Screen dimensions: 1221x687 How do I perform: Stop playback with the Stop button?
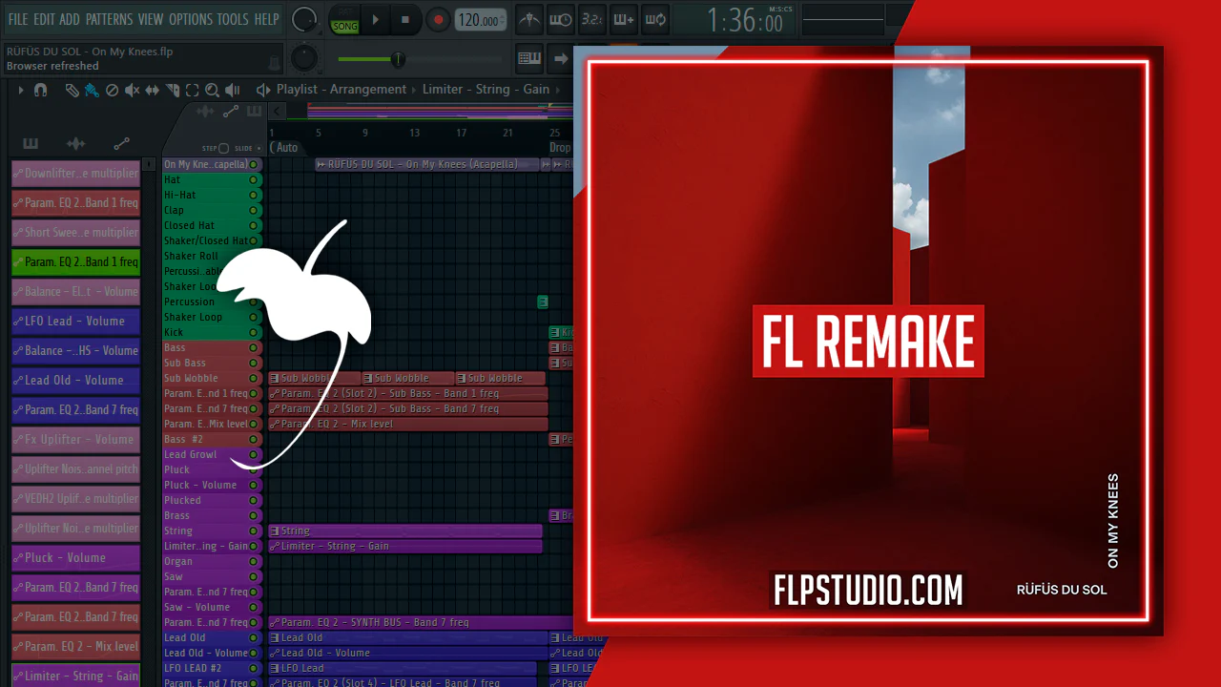tap(405, 20)
